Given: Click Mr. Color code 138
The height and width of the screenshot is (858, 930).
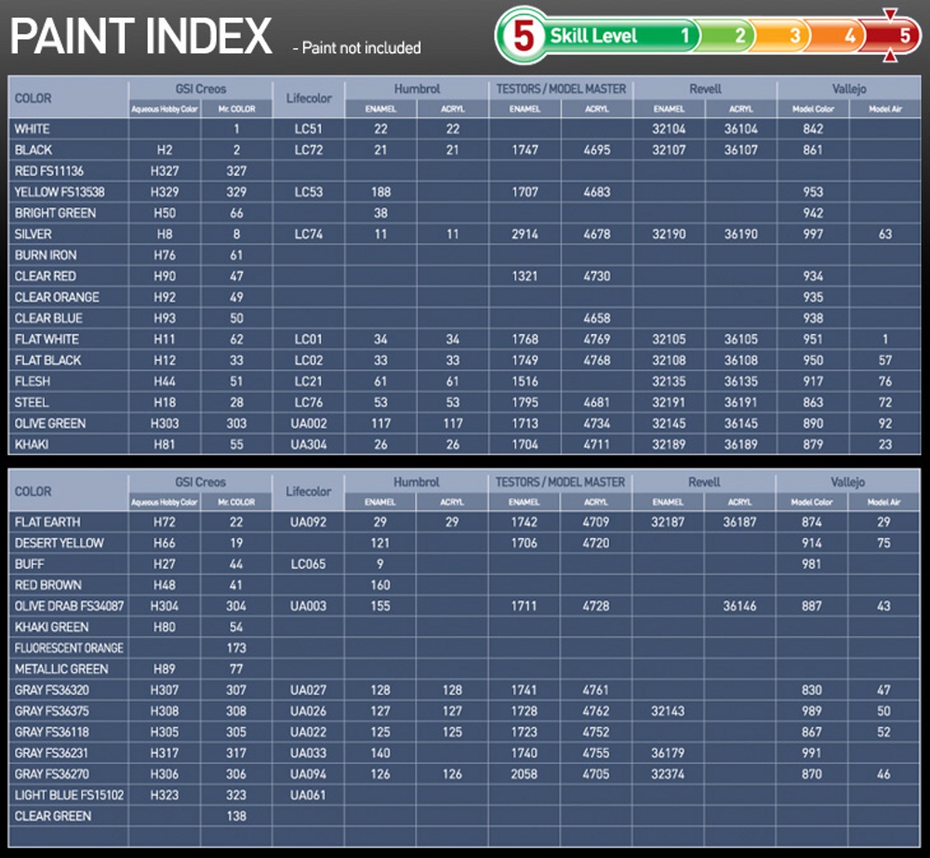Looking at the screenshot, I should [236, 816].
